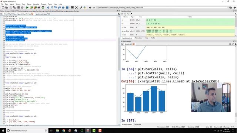Click the In [57] console prompt
The image size is (237, 133).
point(128,120)
